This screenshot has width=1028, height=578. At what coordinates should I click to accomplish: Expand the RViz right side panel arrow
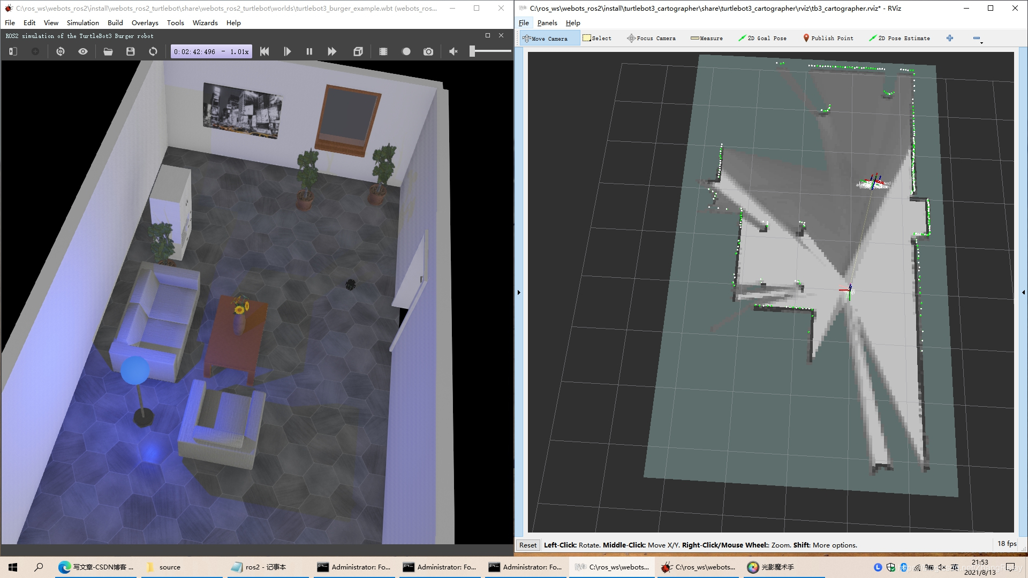pyautogui.click(x=1023, y=292)
